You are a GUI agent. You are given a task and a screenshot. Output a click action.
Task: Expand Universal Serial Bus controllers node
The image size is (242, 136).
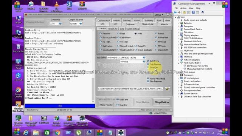tap(179, 97)
